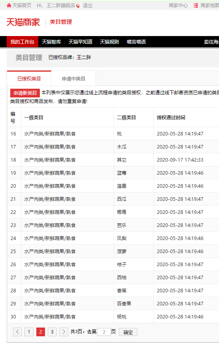Open 天猫首页 link
Screen dimensions: 219x343
[22, 6]
